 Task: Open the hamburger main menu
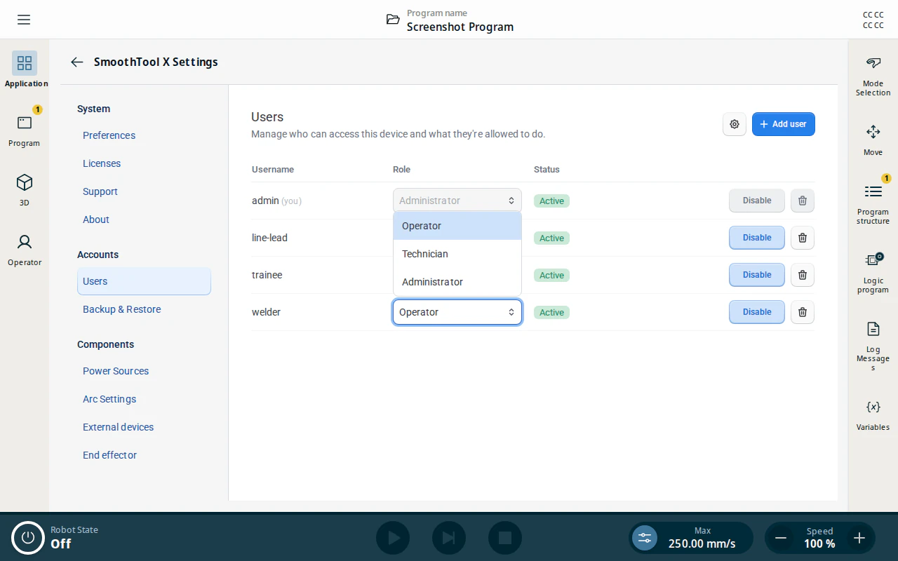click(24, 20)
